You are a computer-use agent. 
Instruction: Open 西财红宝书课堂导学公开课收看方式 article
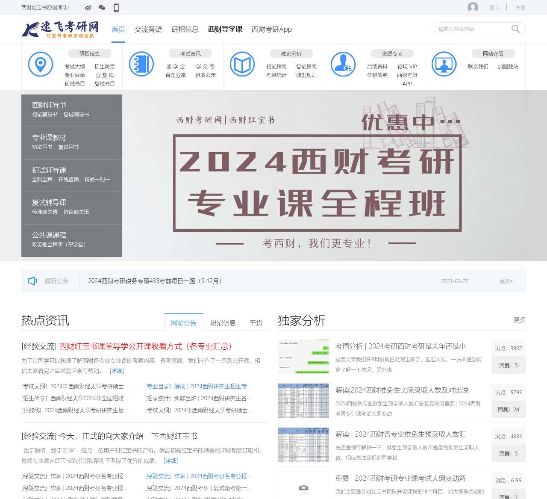145,347
